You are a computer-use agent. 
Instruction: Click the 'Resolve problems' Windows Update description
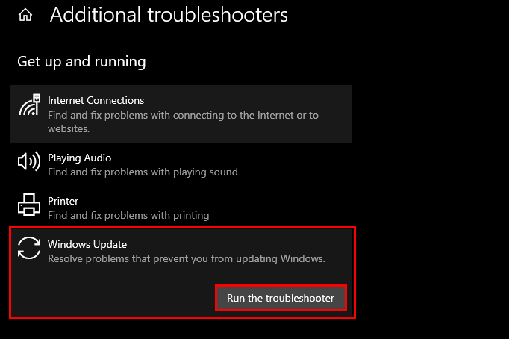pyautogui.click(x=187, y=258)
